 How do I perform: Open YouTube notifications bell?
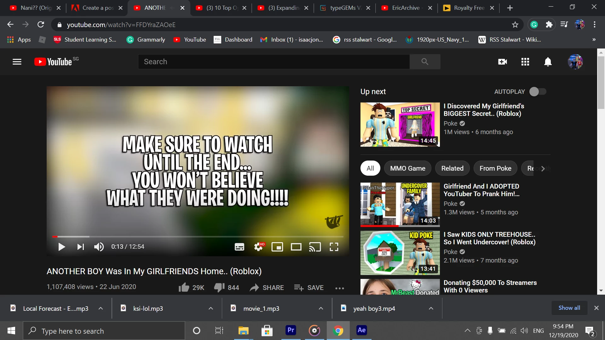(548, 62)
